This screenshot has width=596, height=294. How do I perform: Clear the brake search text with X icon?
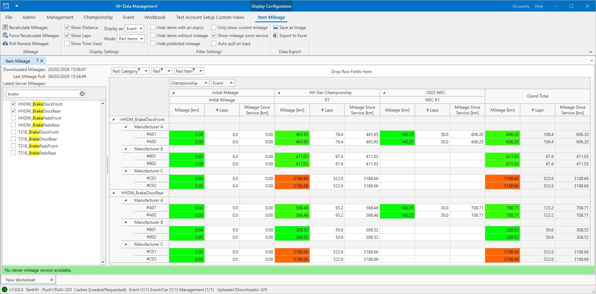(82, 94)
